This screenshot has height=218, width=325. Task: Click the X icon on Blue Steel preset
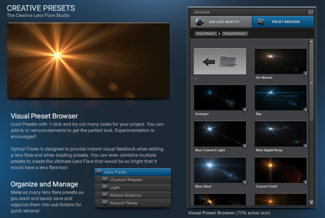(x=245, y=182)
